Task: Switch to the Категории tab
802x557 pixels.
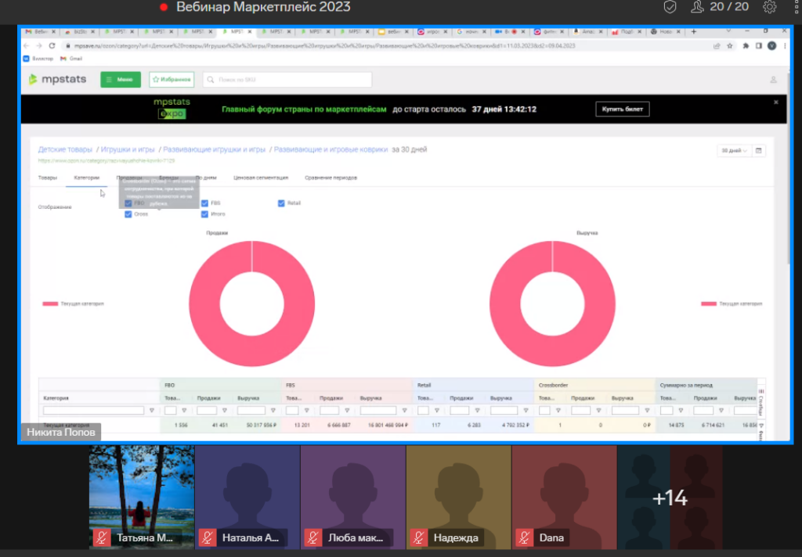Action: pos(86,178)
